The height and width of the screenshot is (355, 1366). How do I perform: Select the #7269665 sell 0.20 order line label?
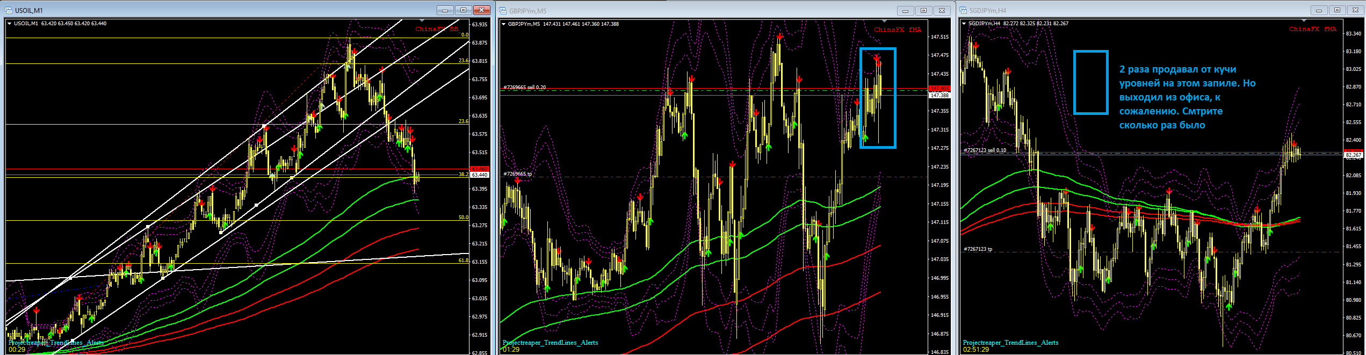[x=524, y=87]
